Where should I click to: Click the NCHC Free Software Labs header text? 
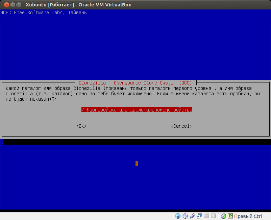click(x=43, y=13)
